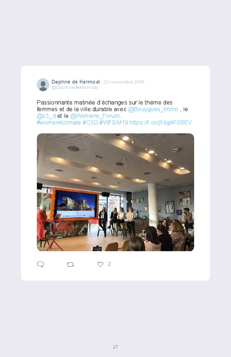Screen dimensions: 231x357
Task: Select the #WFGM19 hashtag
Action: [x=114, y=123]
